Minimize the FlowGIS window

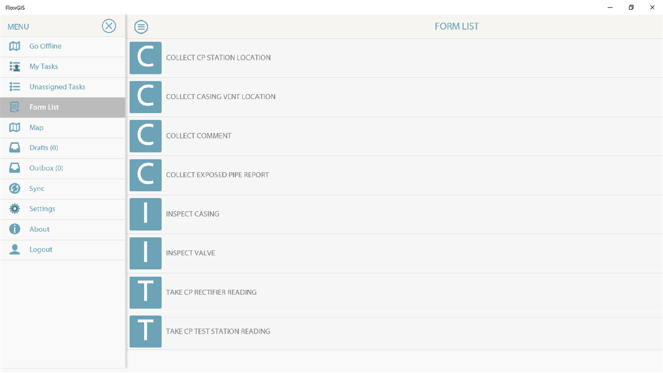pos(610,8)
